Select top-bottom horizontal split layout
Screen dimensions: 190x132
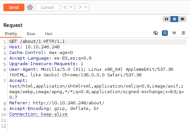174,19
